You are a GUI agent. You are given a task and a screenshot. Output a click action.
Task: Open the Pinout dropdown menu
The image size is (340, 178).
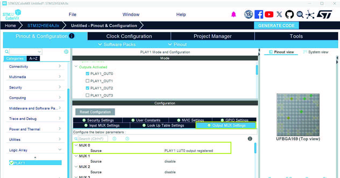coord(177,44)
